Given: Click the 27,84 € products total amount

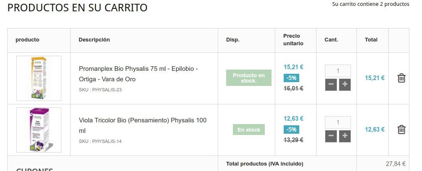Looking at the screenshot, I should pos(396,164).
